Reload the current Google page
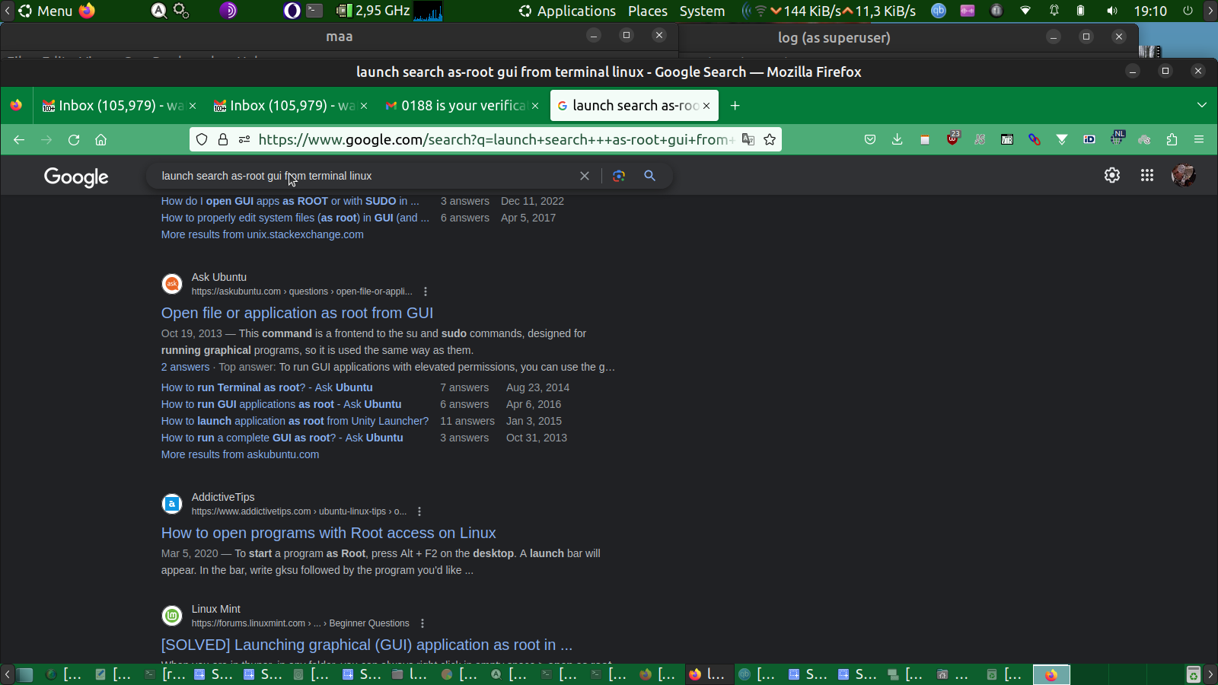 (74, 140)
